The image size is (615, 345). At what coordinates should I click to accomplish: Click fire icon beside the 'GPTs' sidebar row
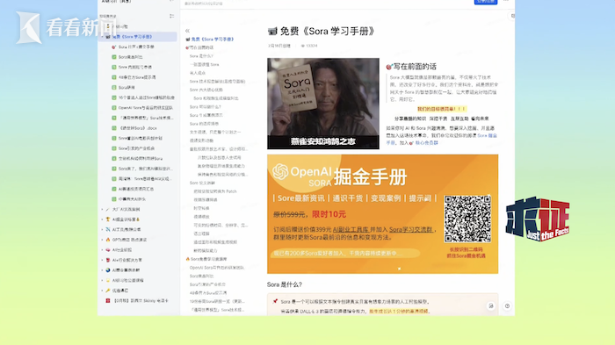(108, 240)
